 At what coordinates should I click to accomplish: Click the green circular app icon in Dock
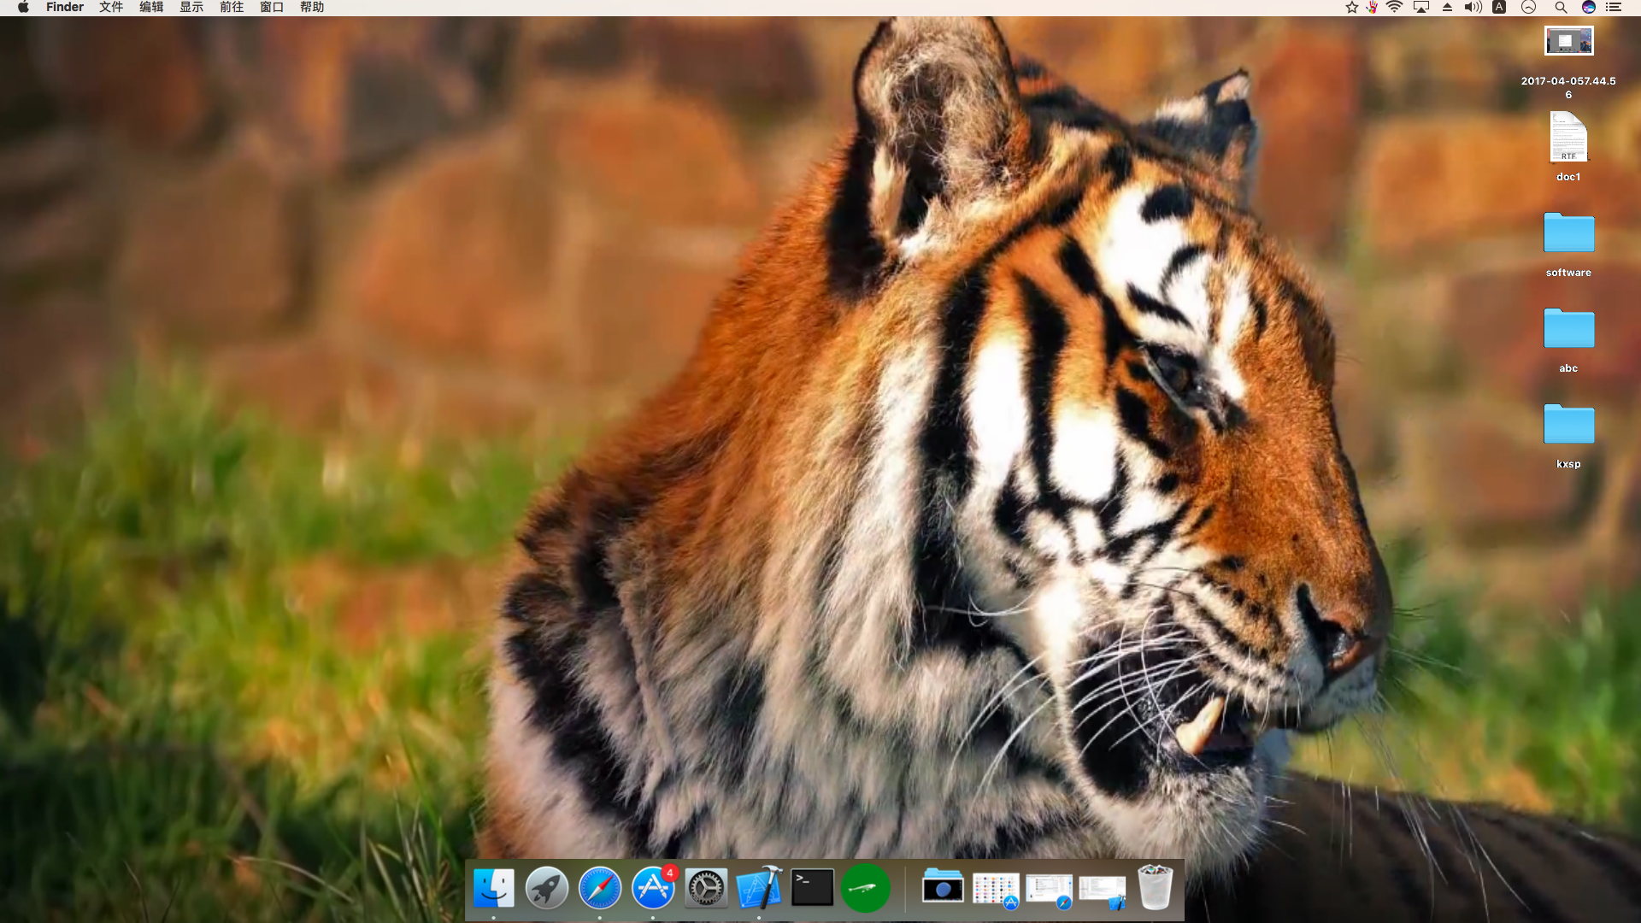(x=865, y=888)
